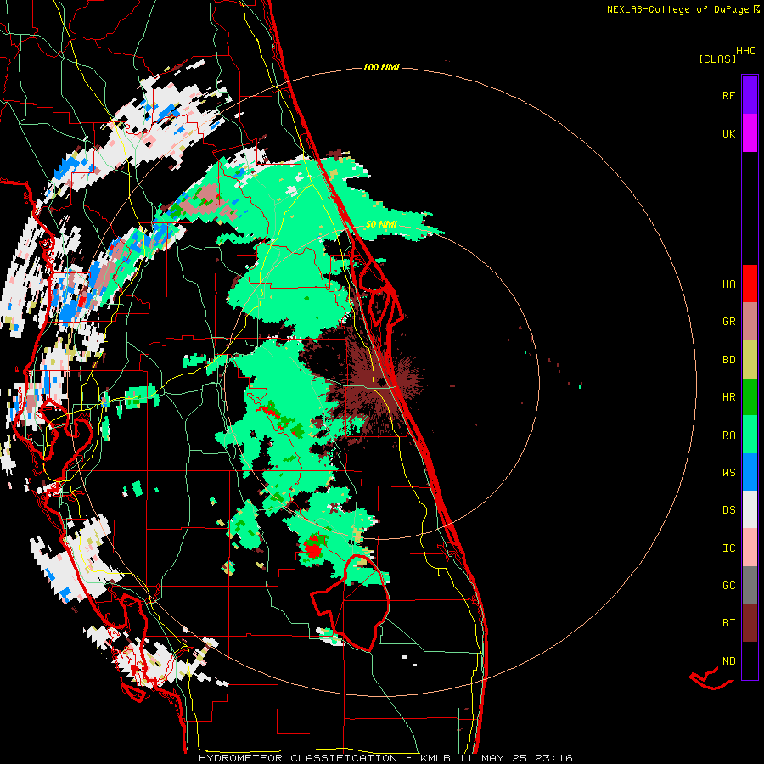Click the '100 NMI' range ring label
Viewport: 764px width, 764px height.
(x=381, y=67)
